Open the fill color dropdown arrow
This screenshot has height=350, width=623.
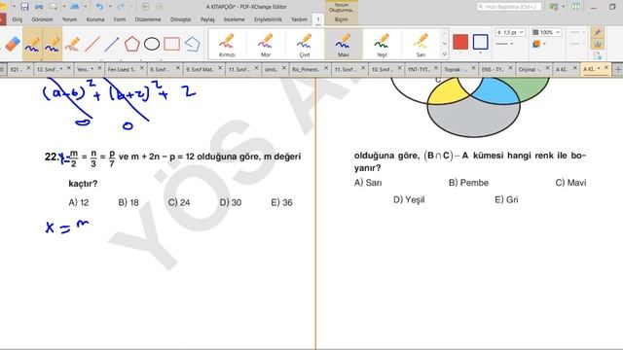pyautogui.click(x=480, y=52)
